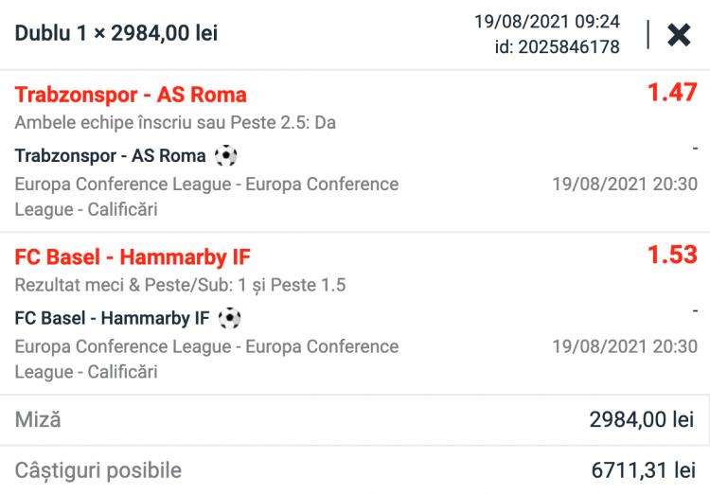
Task: Open the red Trabzonspor - AS Roma match title
Action: pos(131,95)
